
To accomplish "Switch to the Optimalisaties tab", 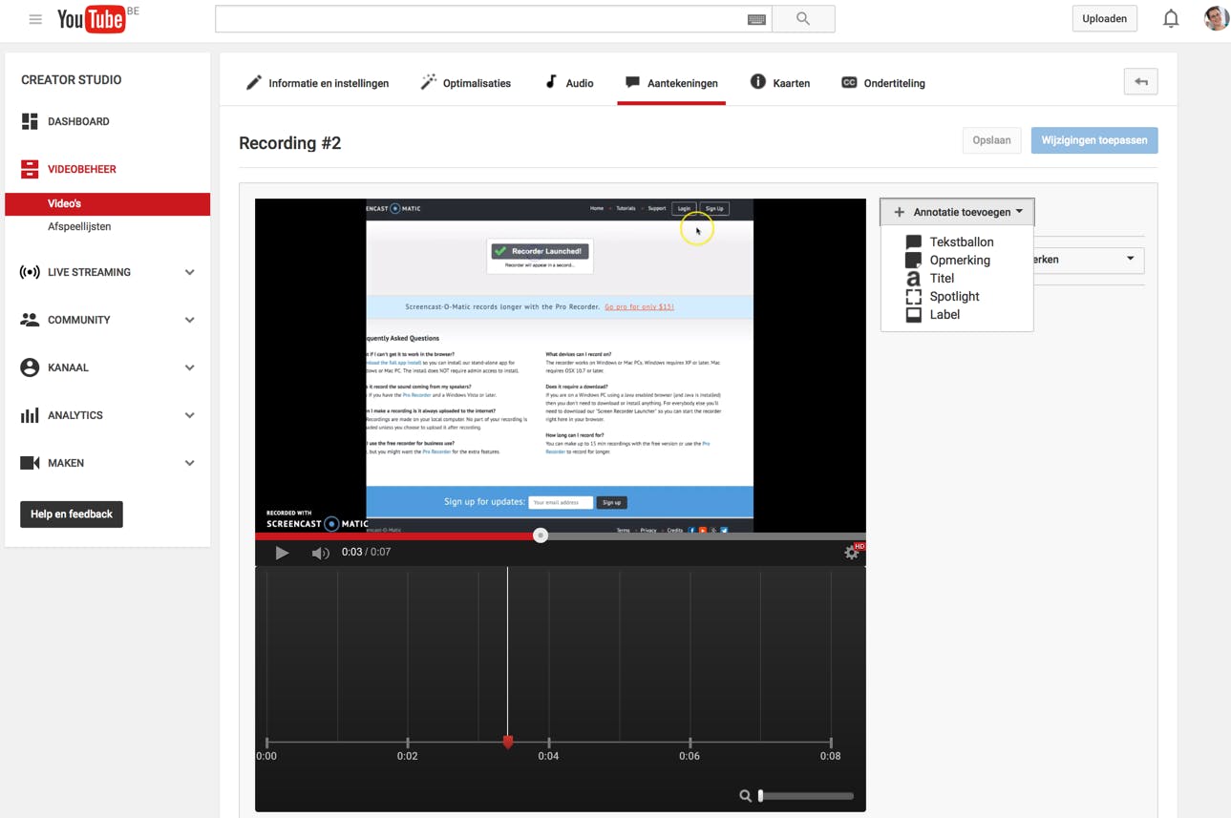I will pos(465,83).
